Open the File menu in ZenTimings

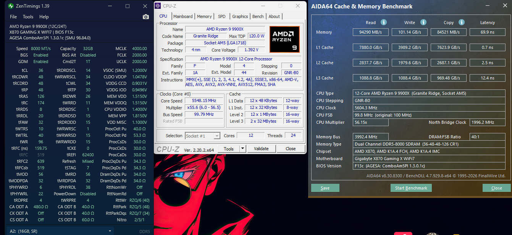[13, 17]
